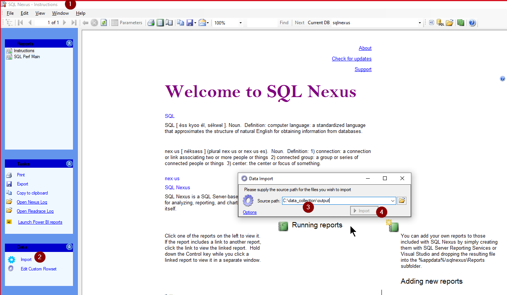Viewport: 507px width, 295px height.
Task: Click the small help icon beside the report
Action: click(x=502, y=79)
